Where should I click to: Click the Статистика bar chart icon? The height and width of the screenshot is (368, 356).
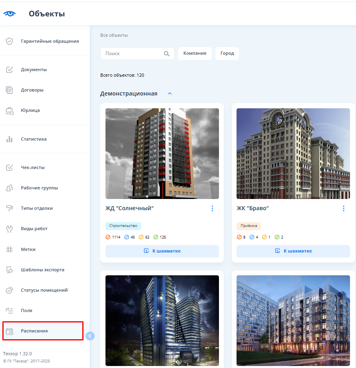(10, 139)
